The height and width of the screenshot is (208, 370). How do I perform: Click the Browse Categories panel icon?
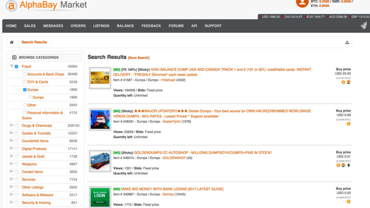pyautogui.click(x=14, y=58)
